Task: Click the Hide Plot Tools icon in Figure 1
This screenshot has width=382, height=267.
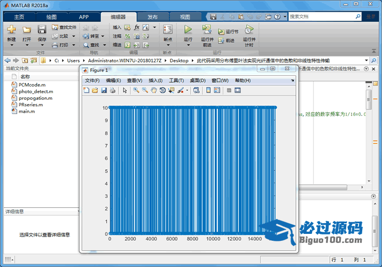Action: [229, 90]
